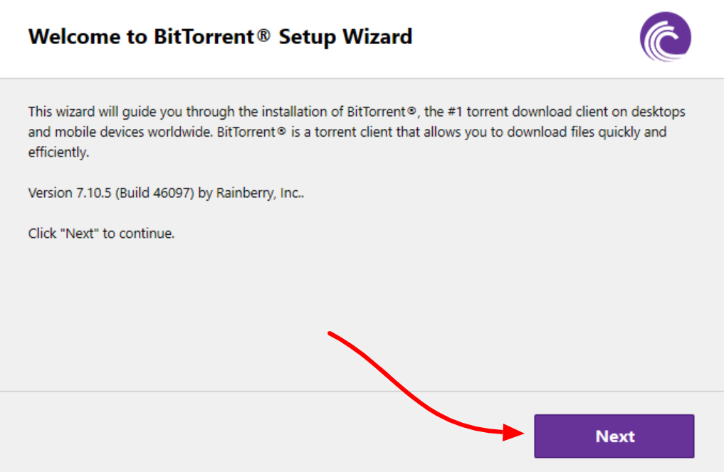Image resolution: width=724 pixels, height=472 pixels.
Task: Click the Next button to continue
Action: (x=614, y=436)
